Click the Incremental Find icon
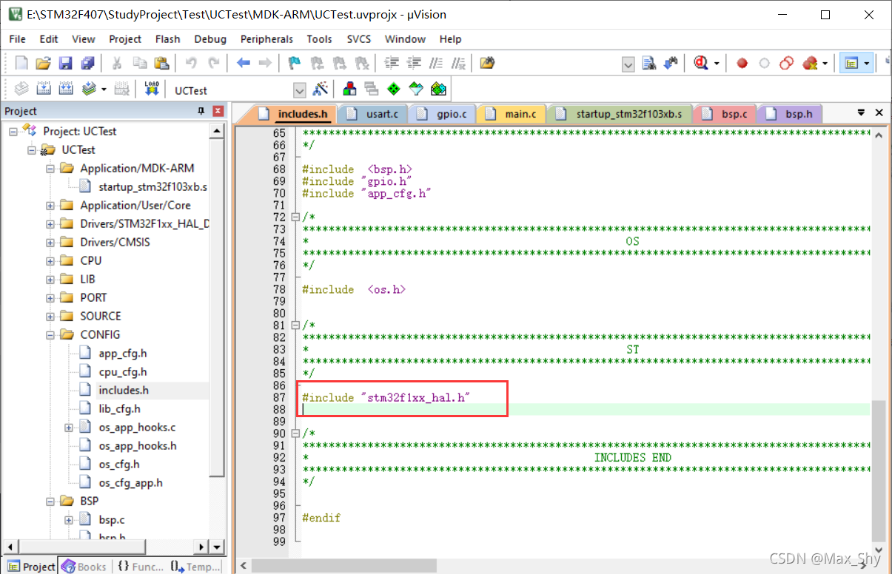 (x=671, y=64)
